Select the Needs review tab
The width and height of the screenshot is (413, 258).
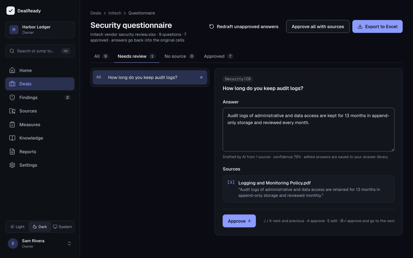click(x=136, y=56)
